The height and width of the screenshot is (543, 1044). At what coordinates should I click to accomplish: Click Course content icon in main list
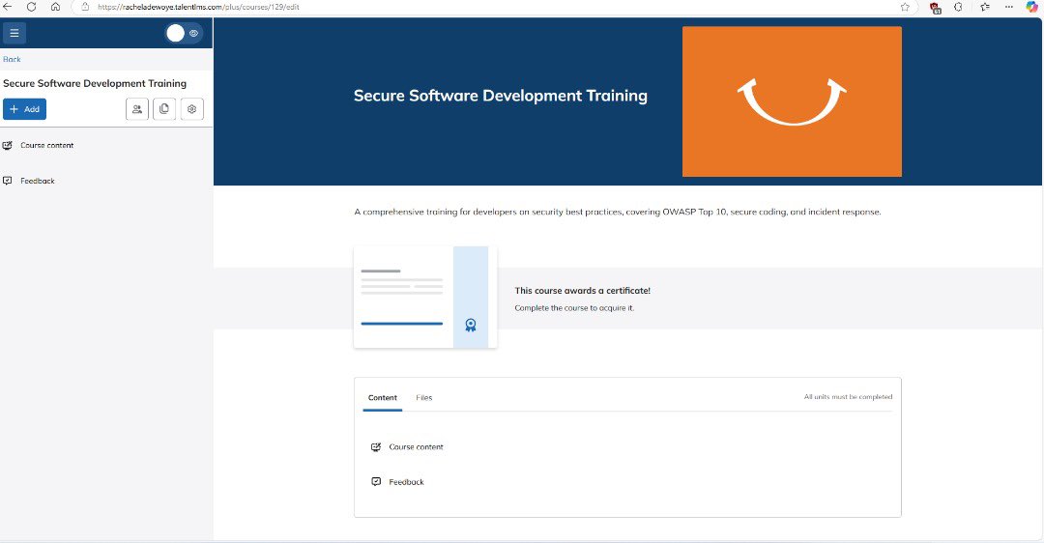tap(376, 447)
